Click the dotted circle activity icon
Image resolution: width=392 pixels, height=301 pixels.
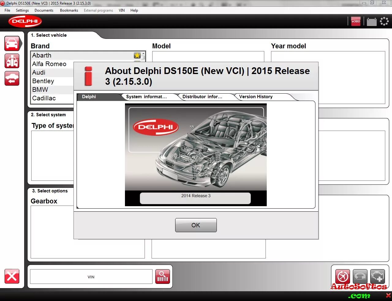(384, 21)
